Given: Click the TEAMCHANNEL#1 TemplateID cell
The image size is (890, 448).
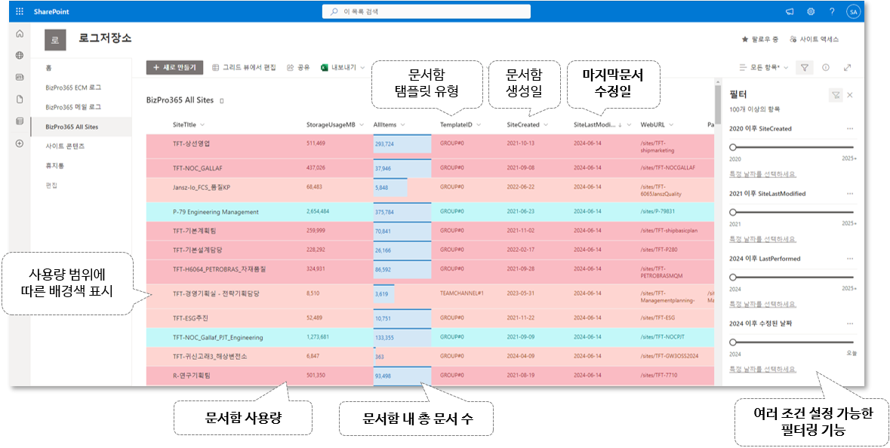Looking at the screenshot, I should (461, 293).
